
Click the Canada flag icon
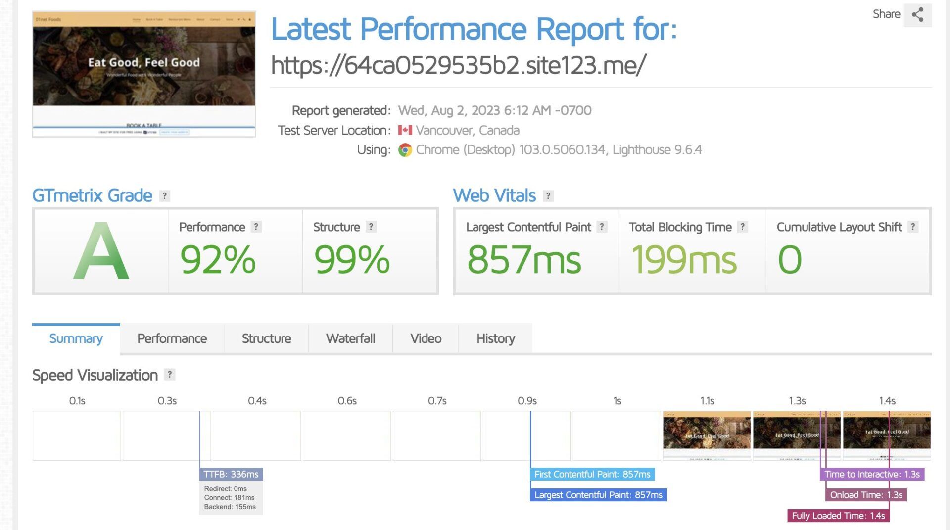click(x=405, y=130)
